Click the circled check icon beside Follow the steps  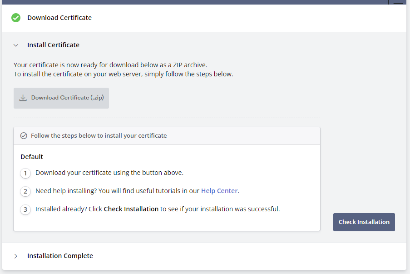pos(24,135)
